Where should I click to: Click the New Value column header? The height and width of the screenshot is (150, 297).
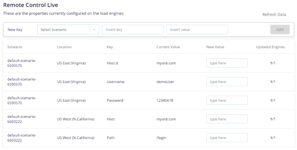tap(215, 47)
